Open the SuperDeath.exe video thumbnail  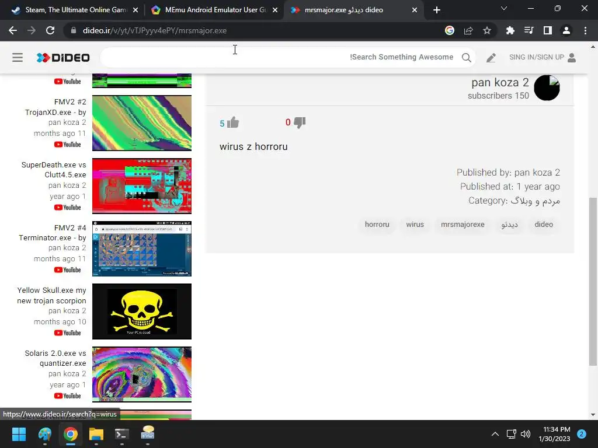click(x=142, y=186)
